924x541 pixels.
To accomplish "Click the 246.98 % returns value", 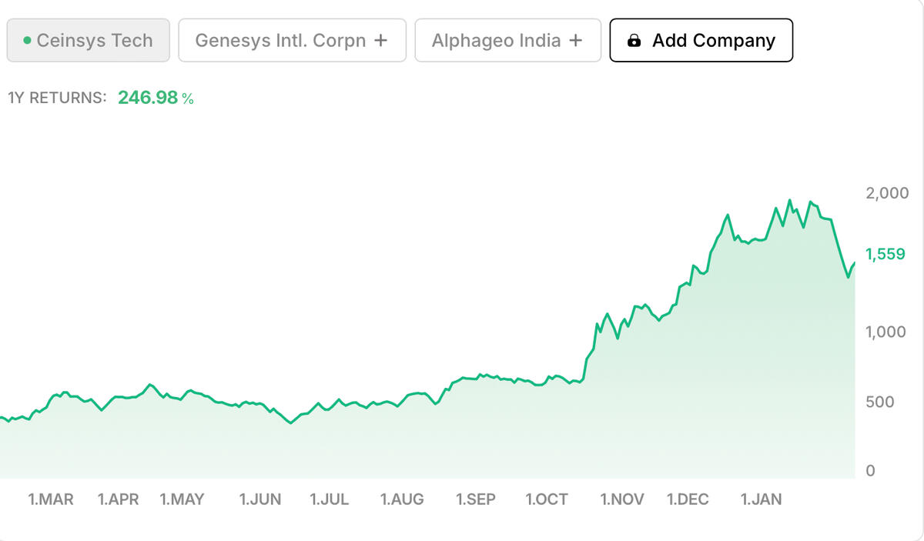I will pyautogui.click(x=156, y=98).
